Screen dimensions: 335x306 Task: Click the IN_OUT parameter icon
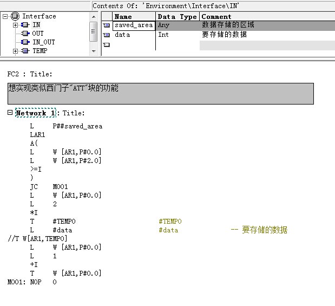click(25, 42)
